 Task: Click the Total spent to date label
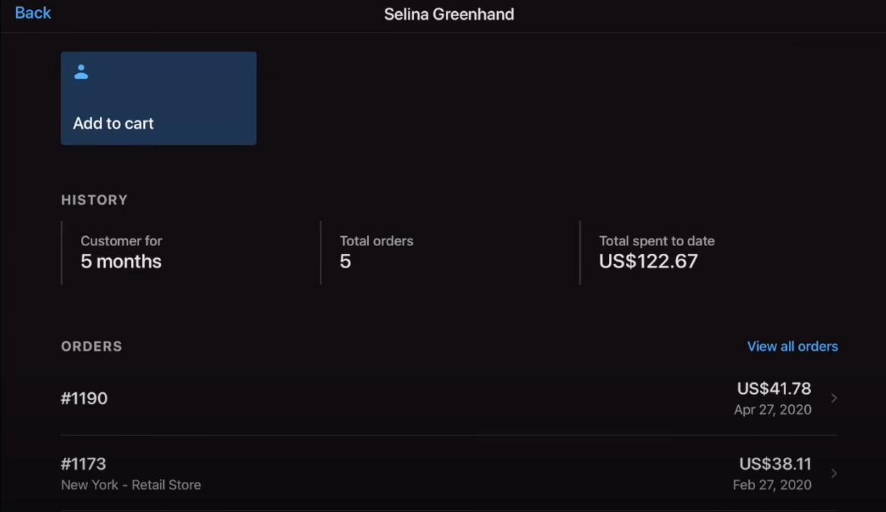(657, 241)
